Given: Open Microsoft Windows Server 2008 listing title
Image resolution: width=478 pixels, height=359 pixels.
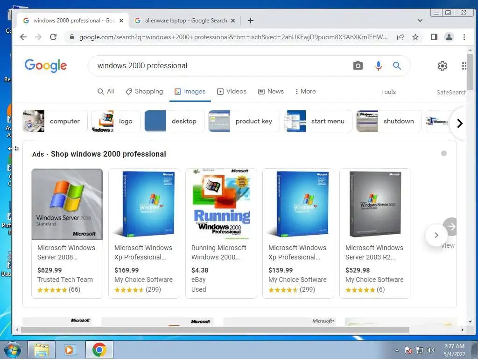Looking at the screenshot, I should (66, 252).
